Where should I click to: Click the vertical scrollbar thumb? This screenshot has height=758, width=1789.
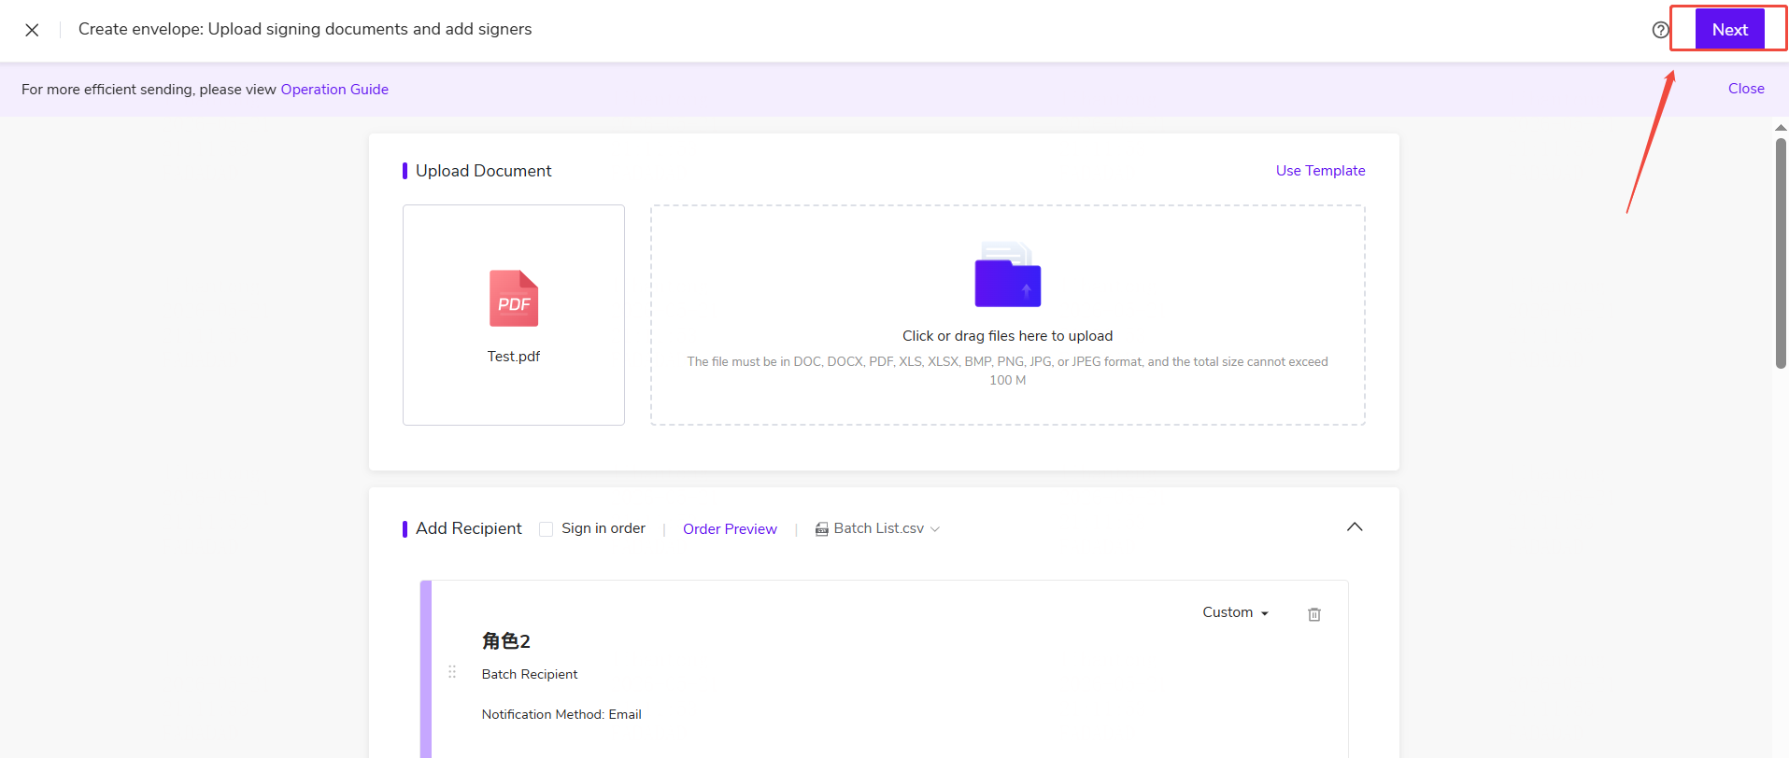1781,254
